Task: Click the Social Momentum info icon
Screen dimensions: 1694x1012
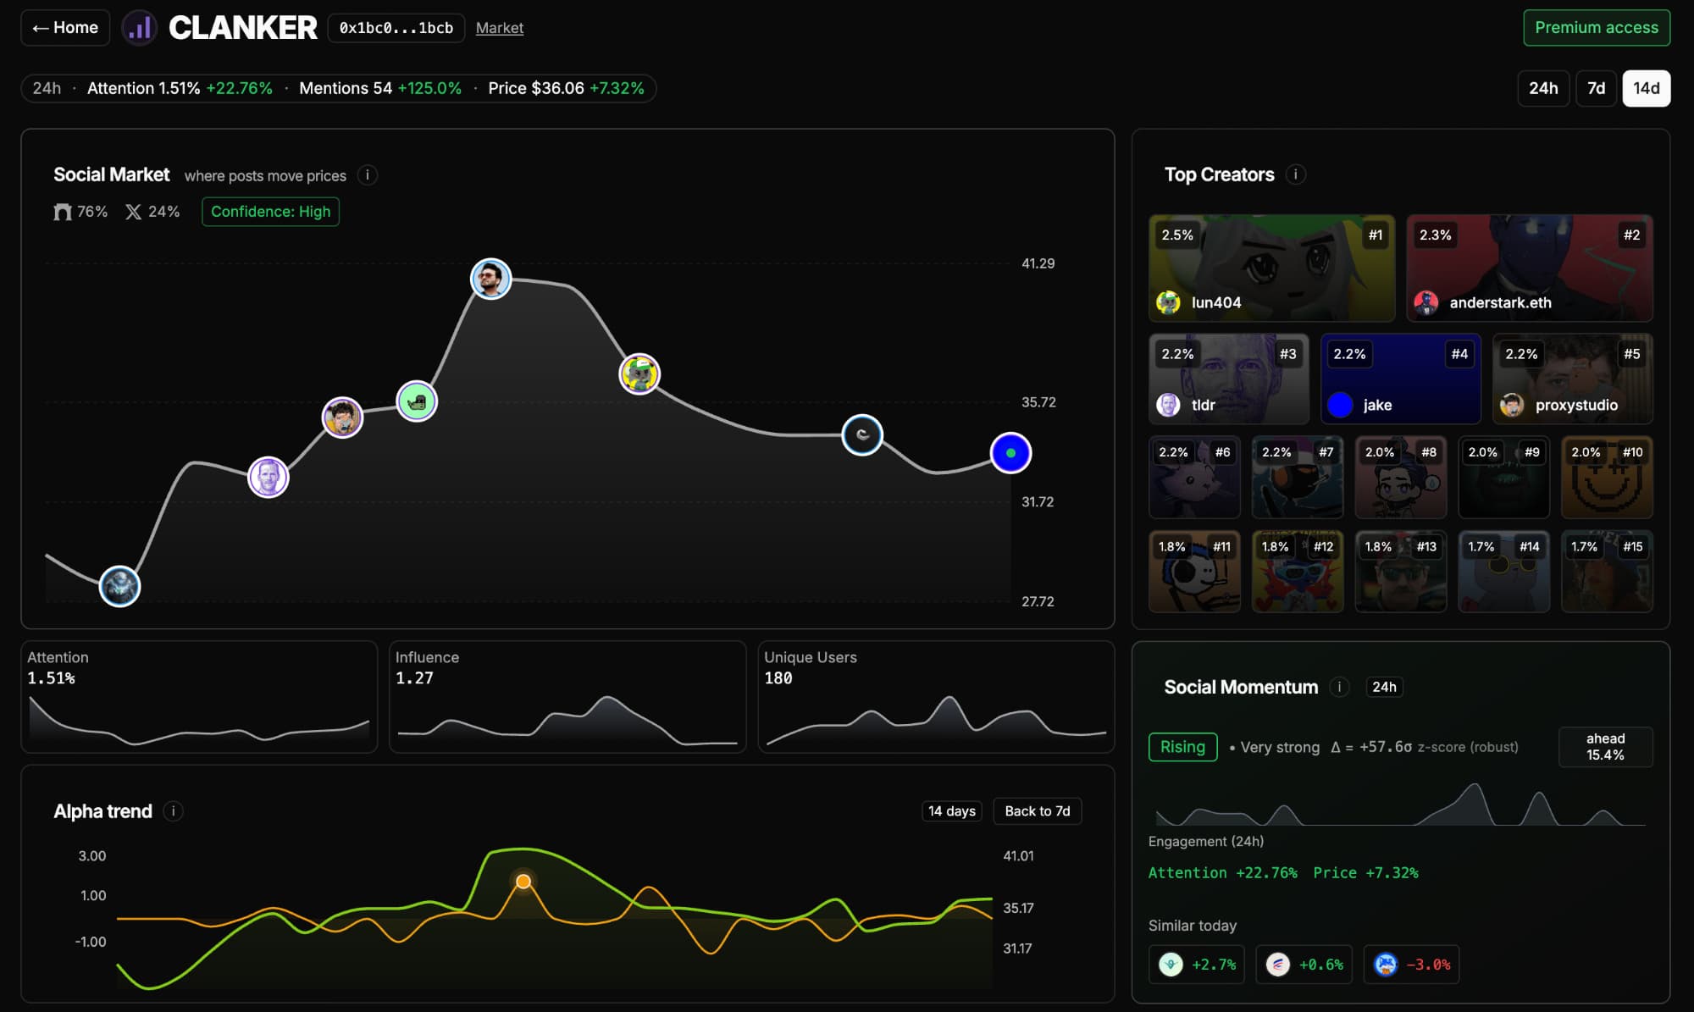Action: point(1339,687)
